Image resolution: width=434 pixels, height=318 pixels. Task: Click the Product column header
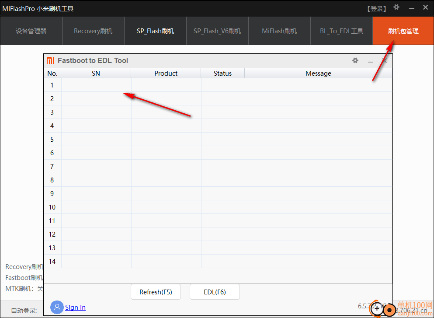166,73
